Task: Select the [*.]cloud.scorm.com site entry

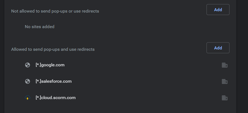Action: (55, 98)
